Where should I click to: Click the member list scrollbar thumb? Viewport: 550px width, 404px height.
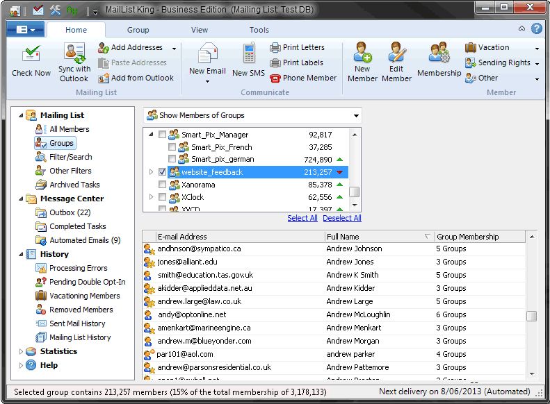[x=532, y=316]
